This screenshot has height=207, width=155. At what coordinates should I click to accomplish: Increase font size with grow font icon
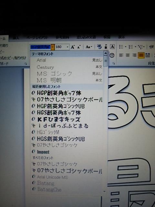[x=73, y=47]
